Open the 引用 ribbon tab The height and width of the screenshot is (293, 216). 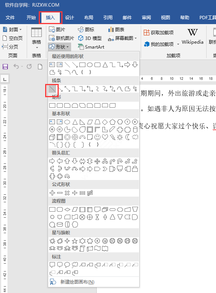click(x=108, y=18)
